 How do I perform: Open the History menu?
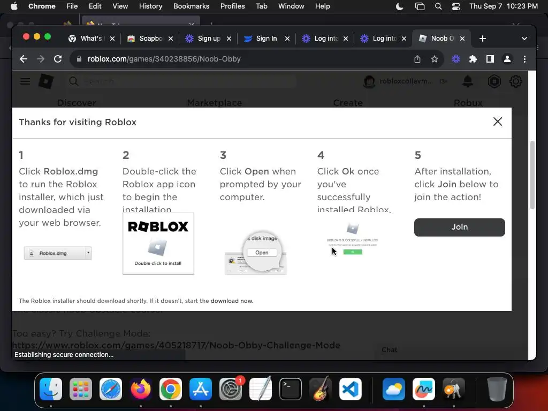[150, 6]
